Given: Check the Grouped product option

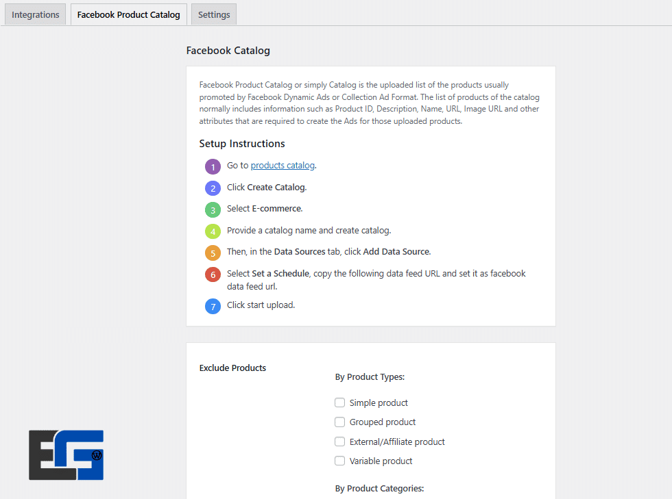Looking at the screenshot, I should [339, 422].
